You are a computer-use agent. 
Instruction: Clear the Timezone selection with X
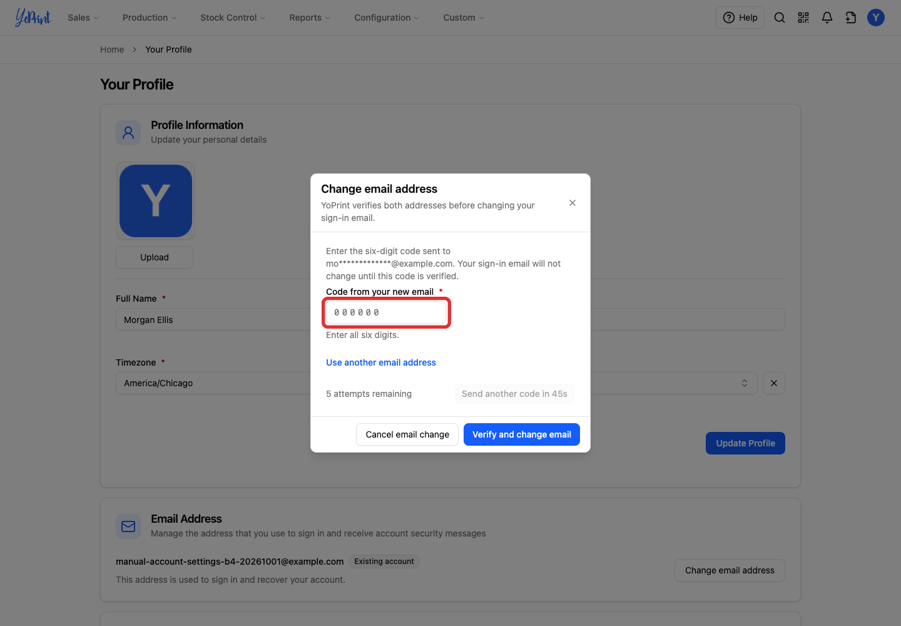click(774, 383)
